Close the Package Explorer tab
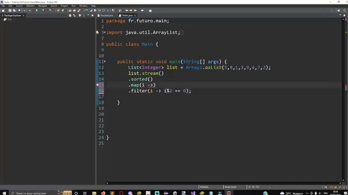348x195 pixels. coord(23,16)
